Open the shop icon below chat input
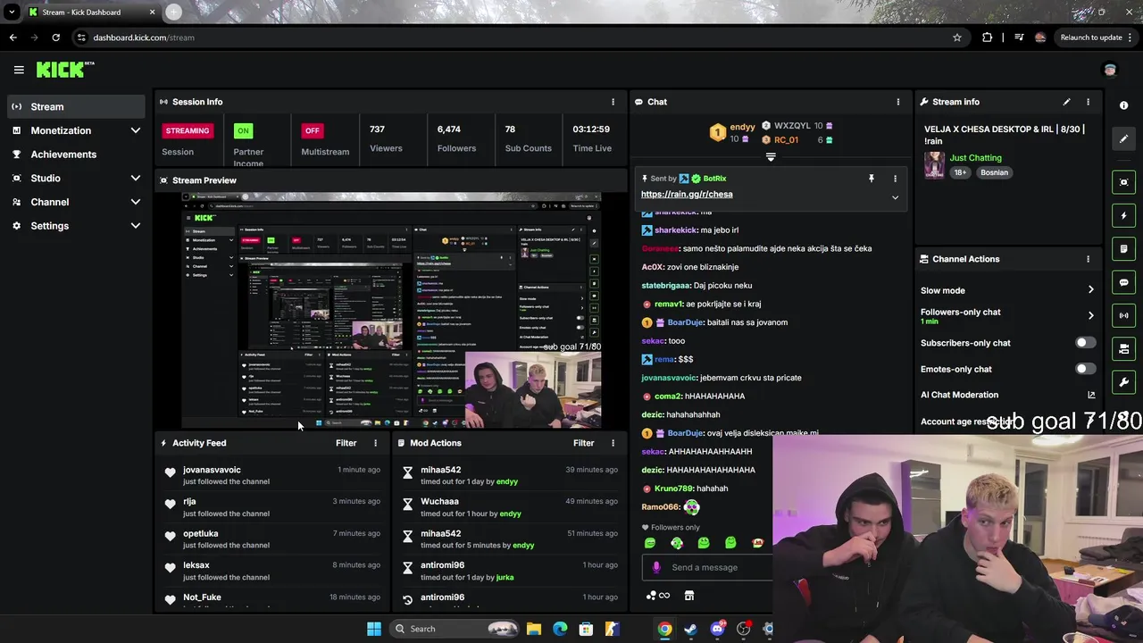Screen dimensions: 1143x643 pyautogui.click(x=689, y=596)
